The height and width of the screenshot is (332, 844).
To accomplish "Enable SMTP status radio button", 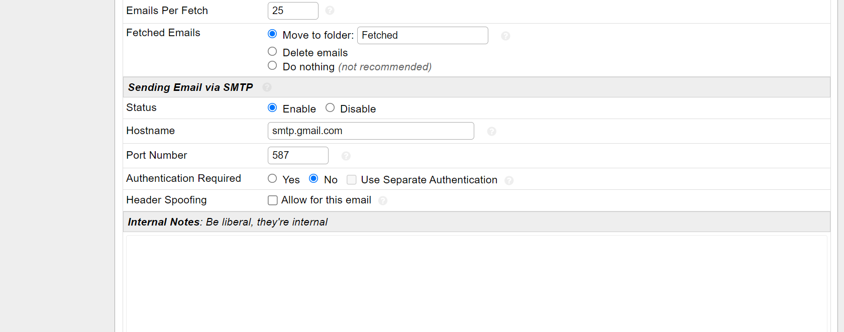I will coord(272,107).
